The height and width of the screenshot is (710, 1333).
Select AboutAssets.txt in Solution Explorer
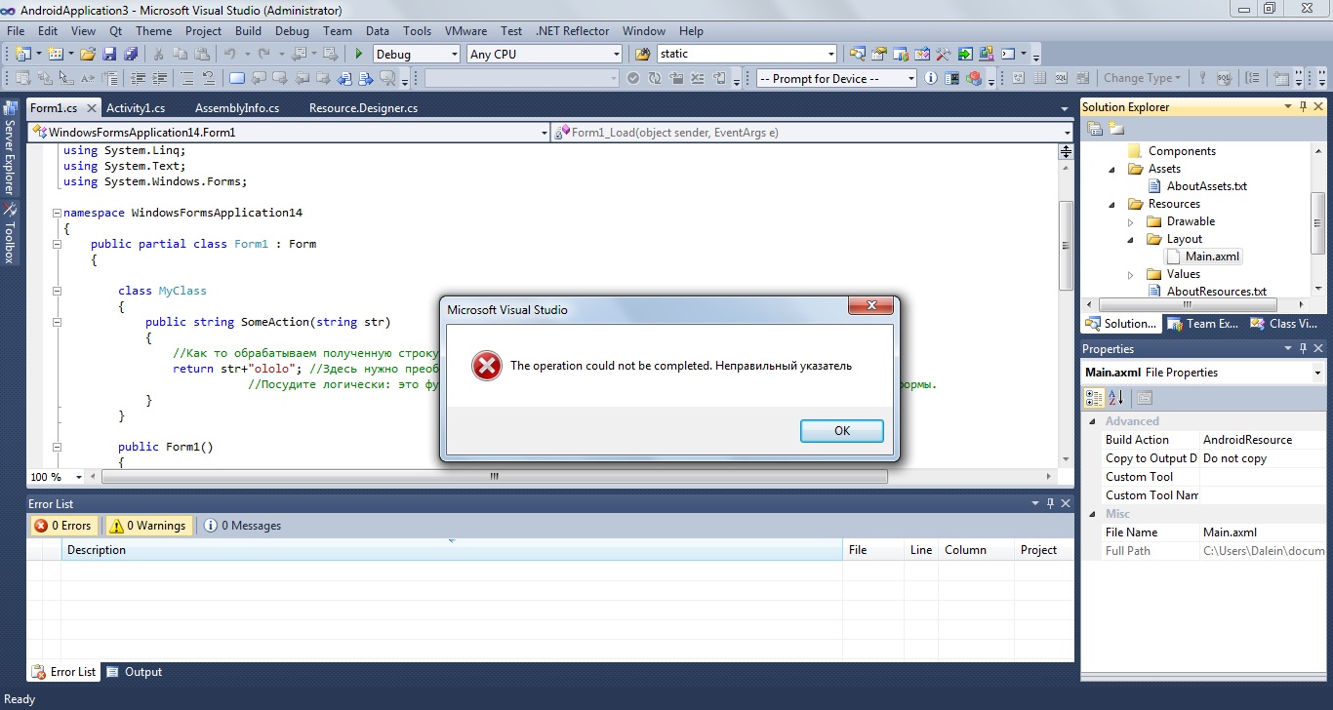pos(1206,186)
